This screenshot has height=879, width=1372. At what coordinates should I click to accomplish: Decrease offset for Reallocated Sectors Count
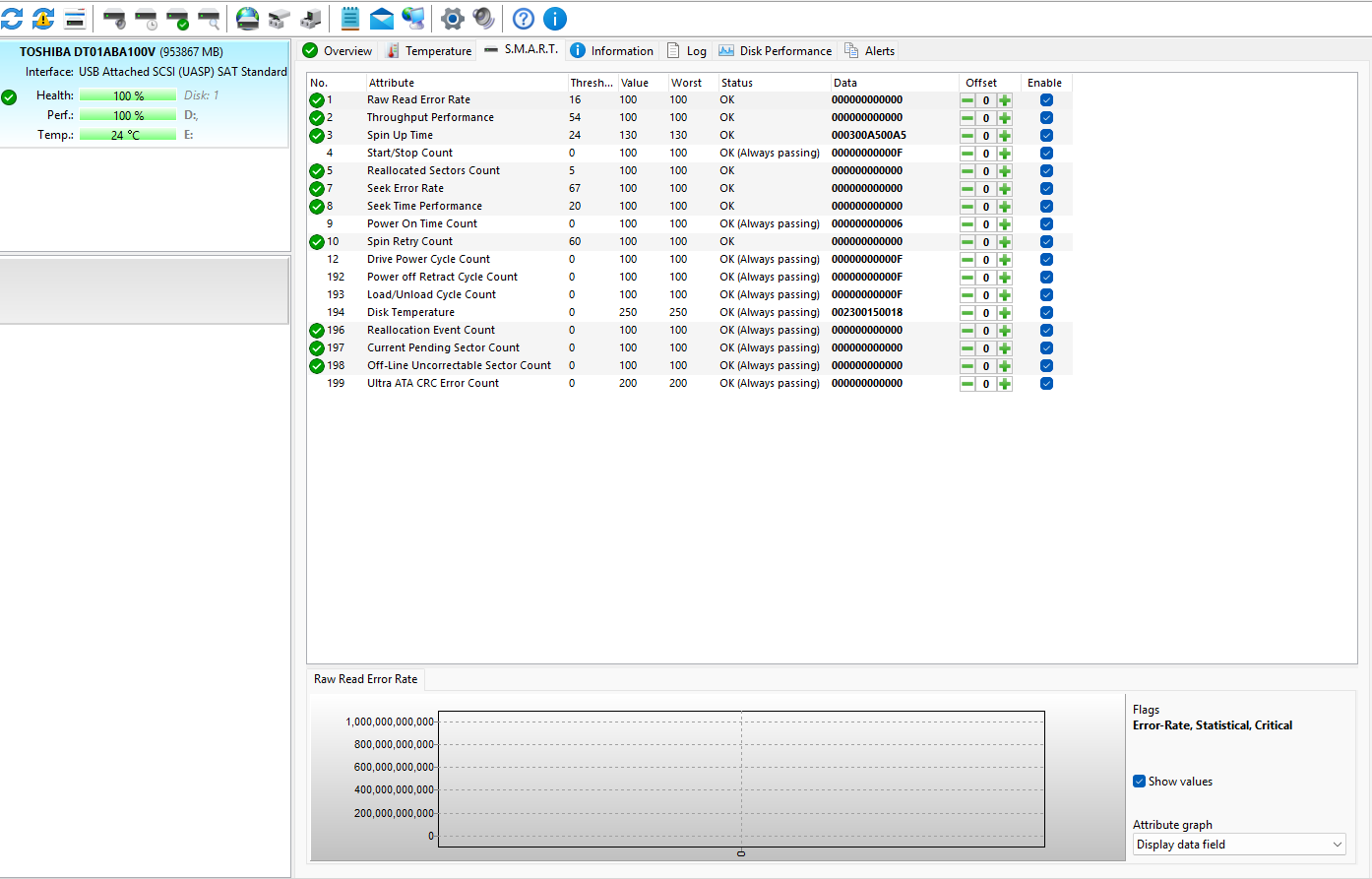[x=967, y=171]
